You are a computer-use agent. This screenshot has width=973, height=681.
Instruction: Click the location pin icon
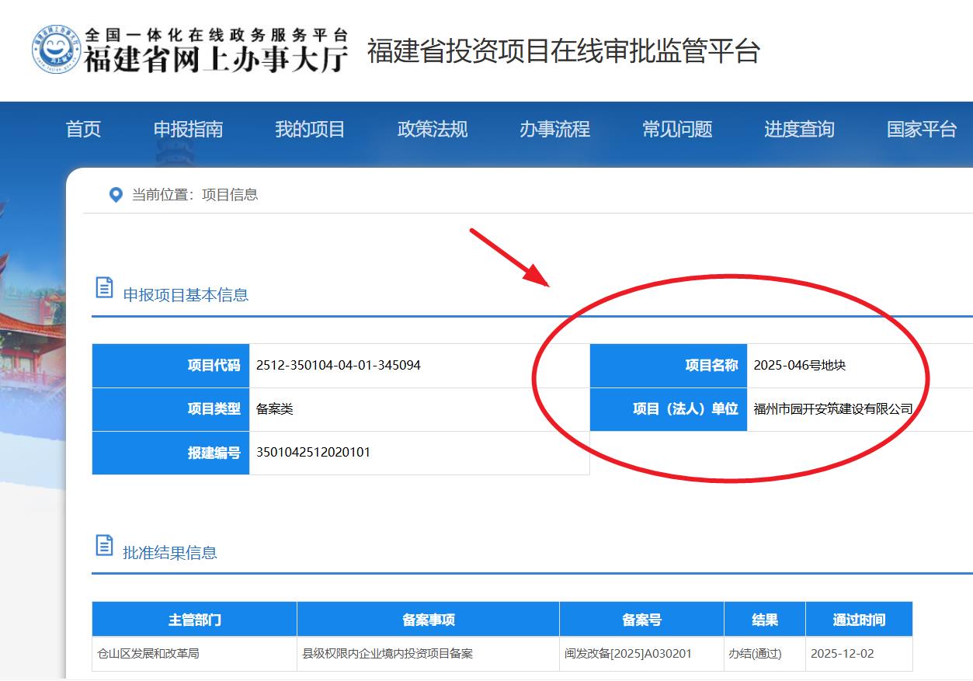pos(116,195)
